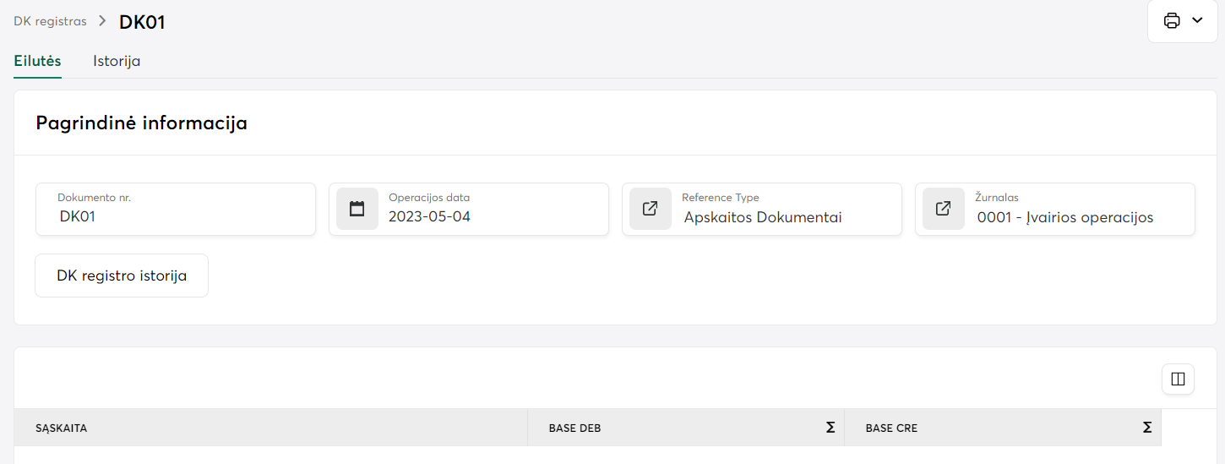This screenshot has height=464, width=1225.
Task: Click the BASE CRE column header
Action: click(x=891, y=429)
